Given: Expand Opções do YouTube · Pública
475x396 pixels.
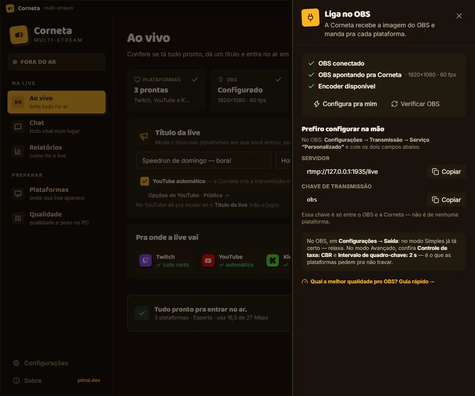Looking at the screenshot, I should (189, 195).
